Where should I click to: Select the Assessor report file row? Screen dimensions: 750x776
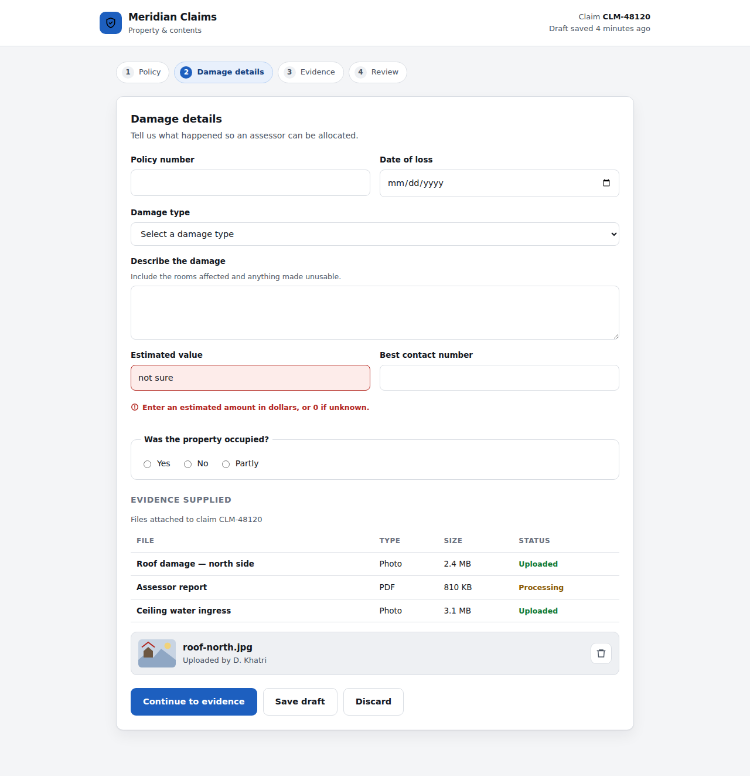[375, 587]
